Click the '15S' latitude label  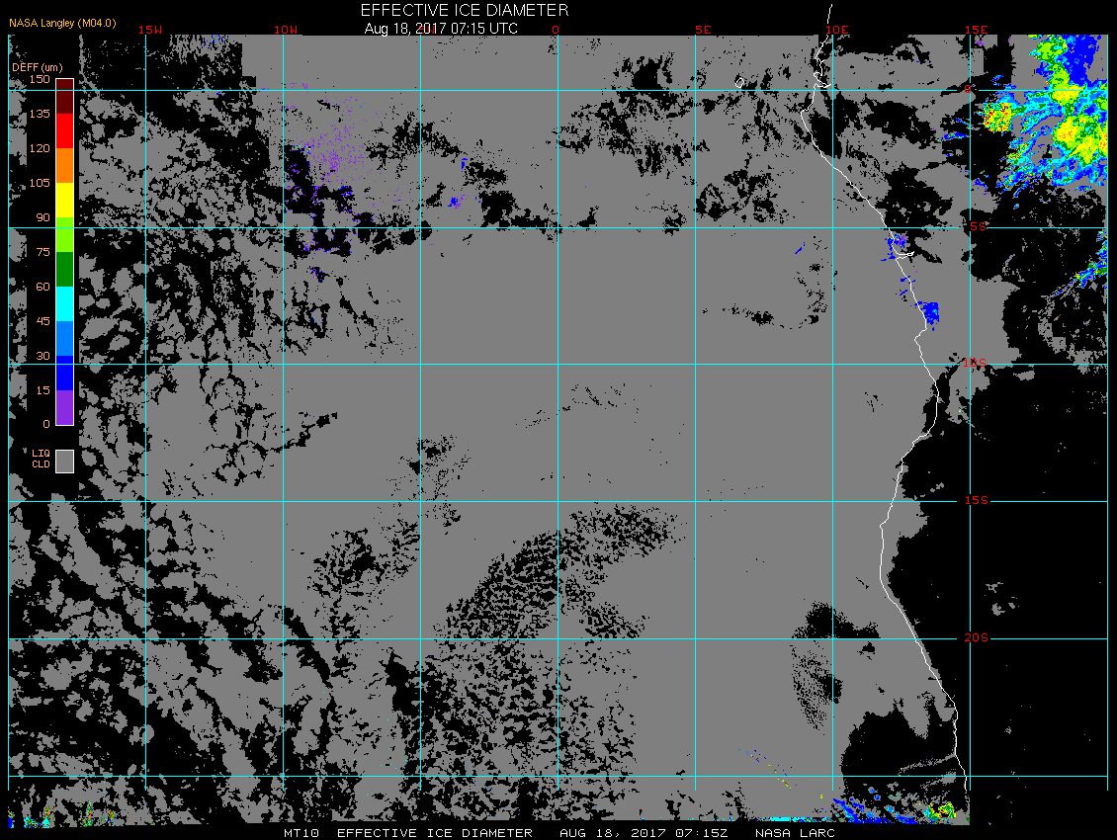point(976,500)
